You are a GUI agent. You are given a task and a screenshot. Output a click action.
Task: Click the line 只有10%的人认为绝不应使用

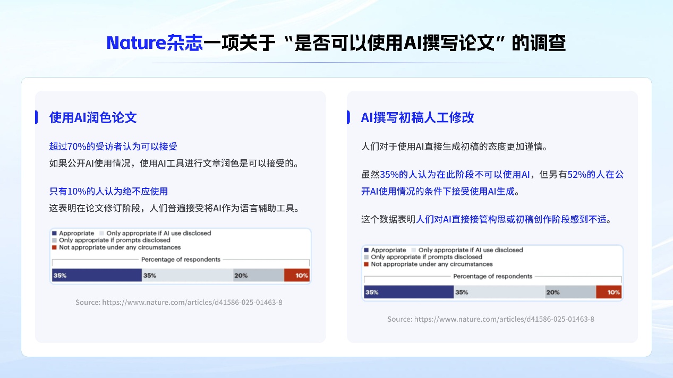(108, 191)
